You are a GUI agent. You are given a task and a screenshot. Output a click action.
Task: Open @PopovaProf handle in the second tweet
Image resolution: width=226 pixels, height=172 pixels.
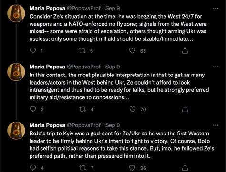click(83, 67)
